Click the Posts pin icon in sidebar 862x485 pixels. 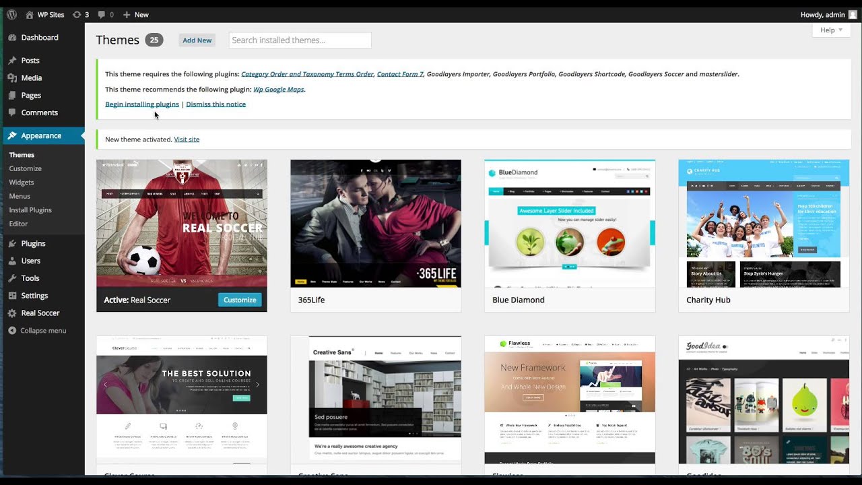pos(12,61)
